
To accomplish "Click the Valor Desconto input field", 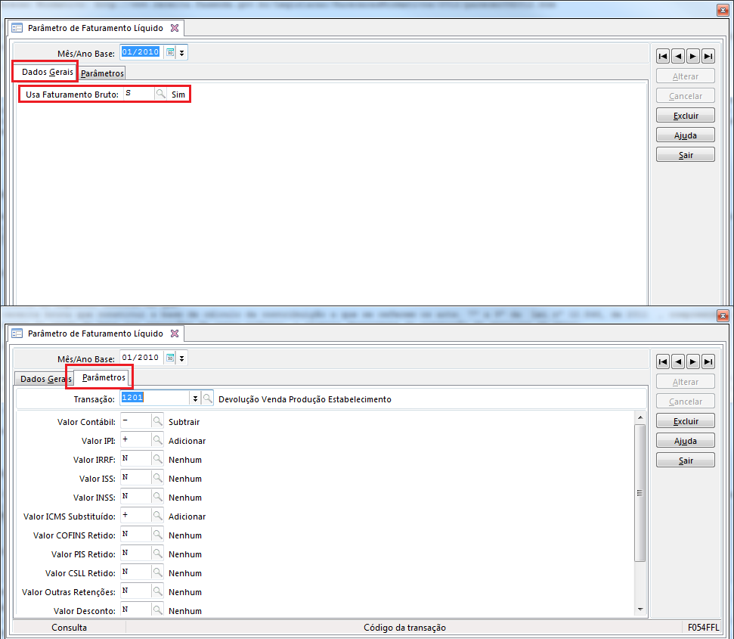I will tap(135, 610).
